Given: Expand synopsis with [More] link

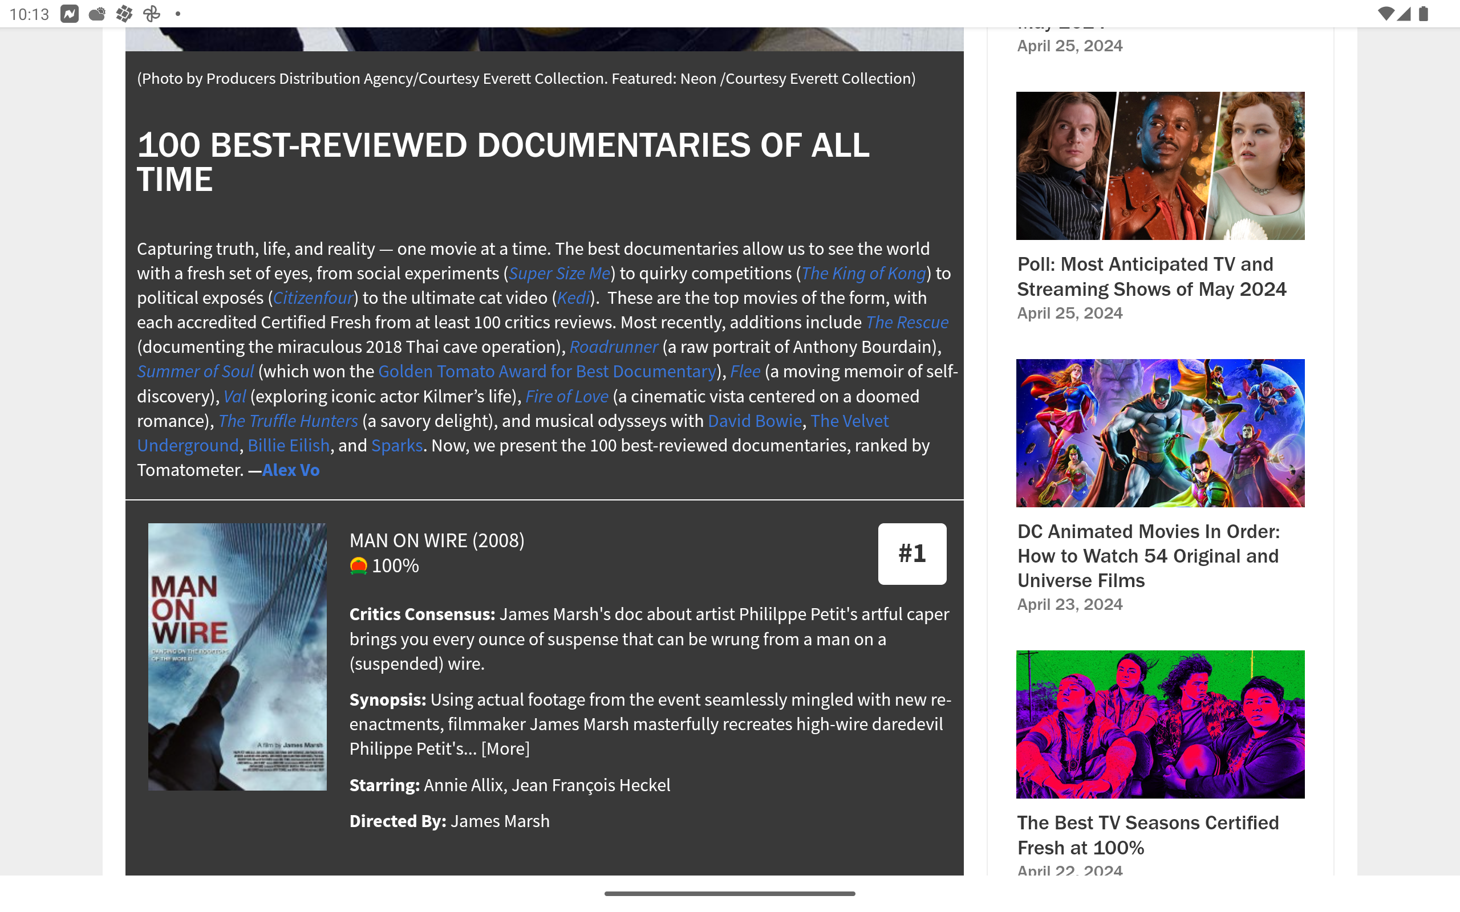Looking at the screenshot, I should [x=505, y=748].
